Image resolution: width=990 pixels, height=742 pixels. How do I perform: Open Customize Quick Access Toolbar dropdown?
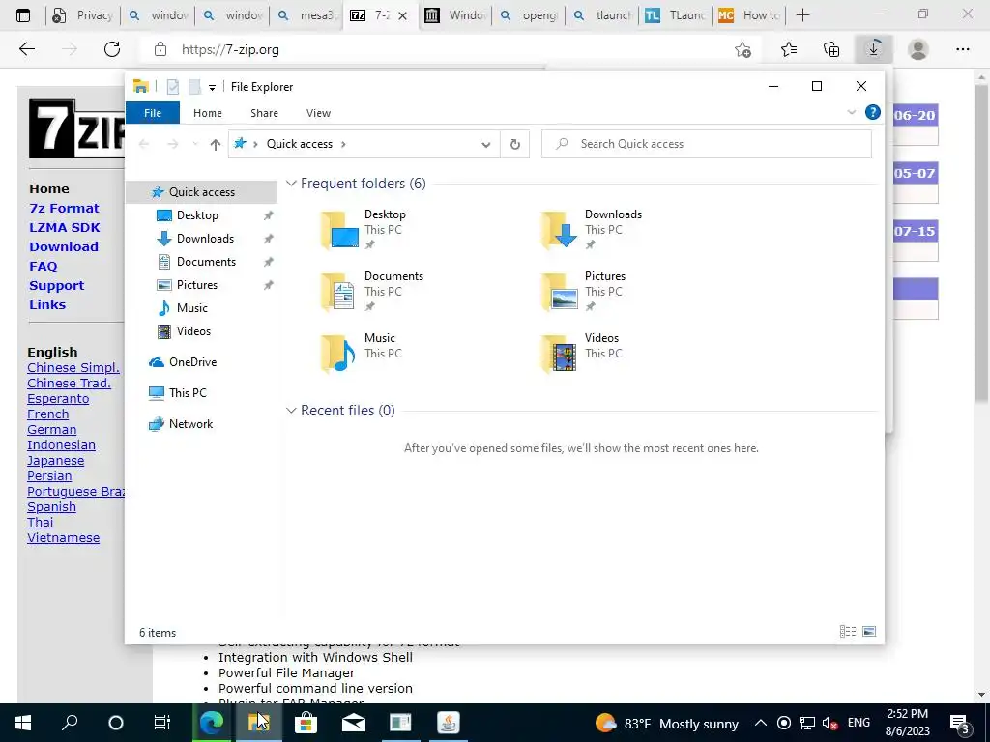(212, 87)
